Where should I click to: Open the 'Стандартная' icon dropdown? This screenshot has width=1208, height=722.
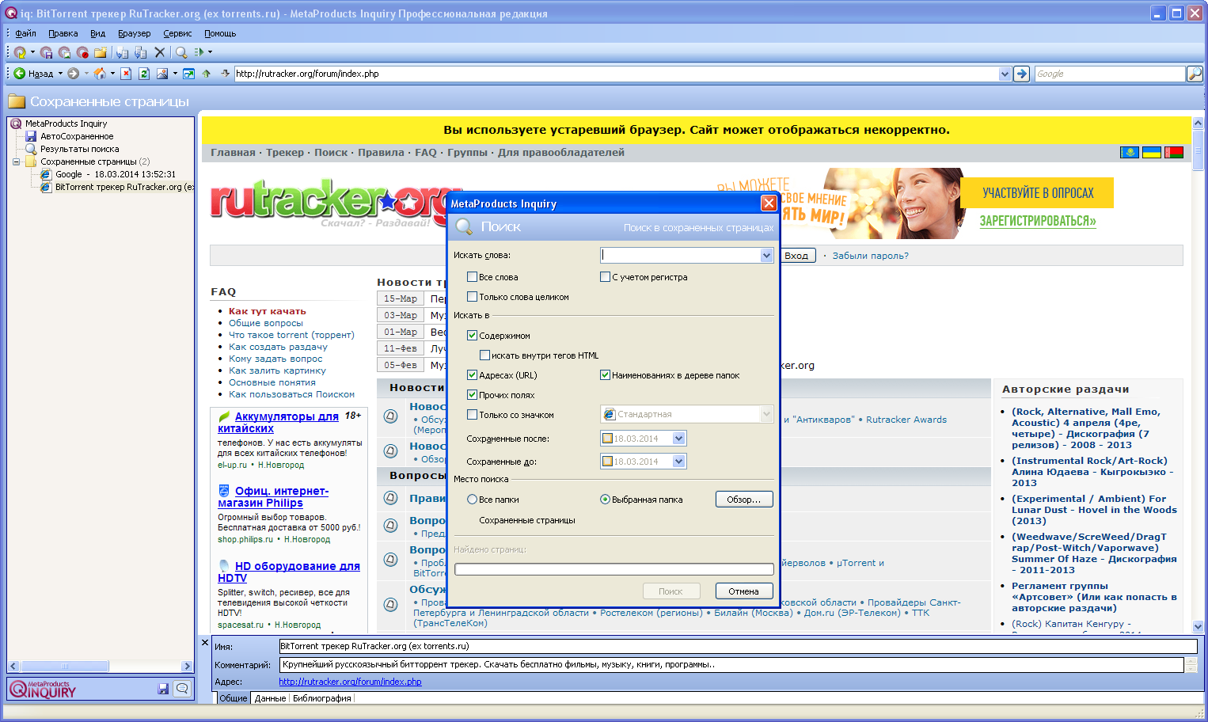pyautogui.click(x=766, y=414)
